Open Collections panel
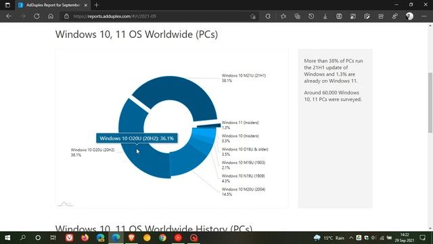This screenshot has width=433, height=244. 297,16
